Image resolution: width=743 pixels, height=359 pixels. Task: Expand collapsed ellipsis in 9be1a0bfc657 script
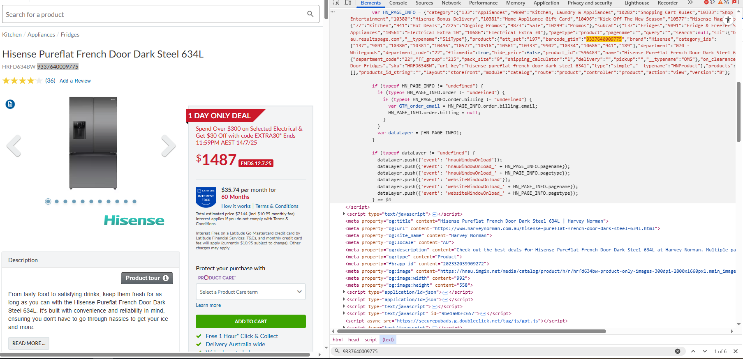[x=483, y=314]
